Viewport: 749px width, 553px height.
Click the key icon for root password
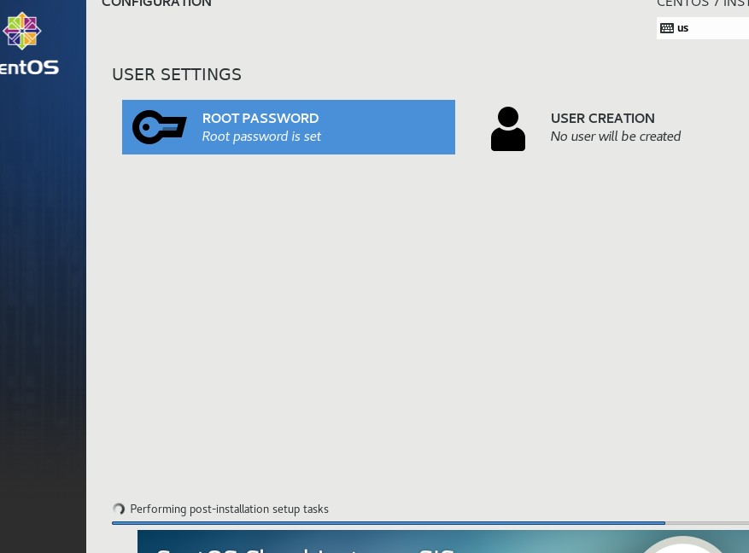tap(159, 127)
